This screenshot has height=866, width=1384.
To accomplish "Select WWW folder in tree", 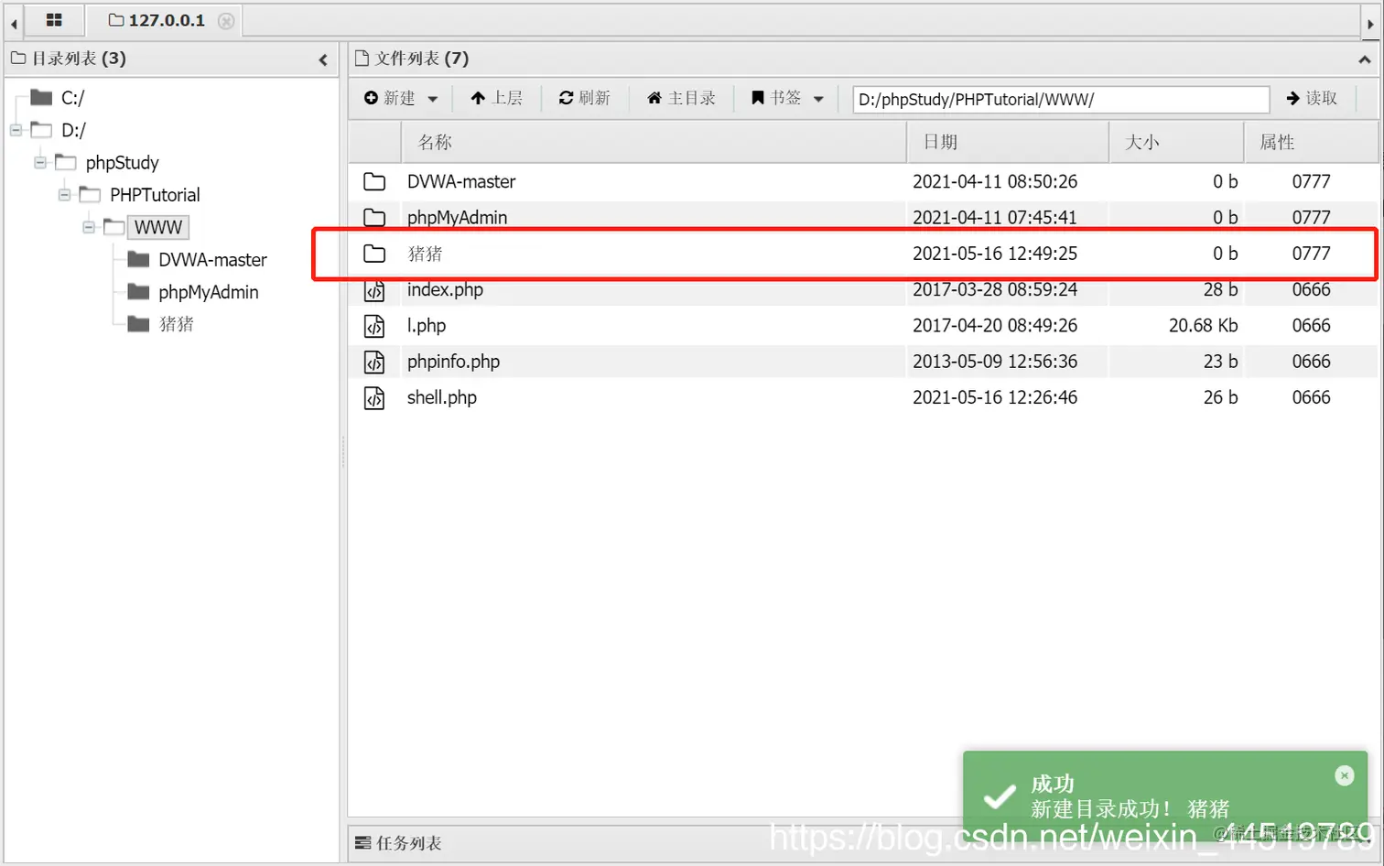I will coord(158,227).
